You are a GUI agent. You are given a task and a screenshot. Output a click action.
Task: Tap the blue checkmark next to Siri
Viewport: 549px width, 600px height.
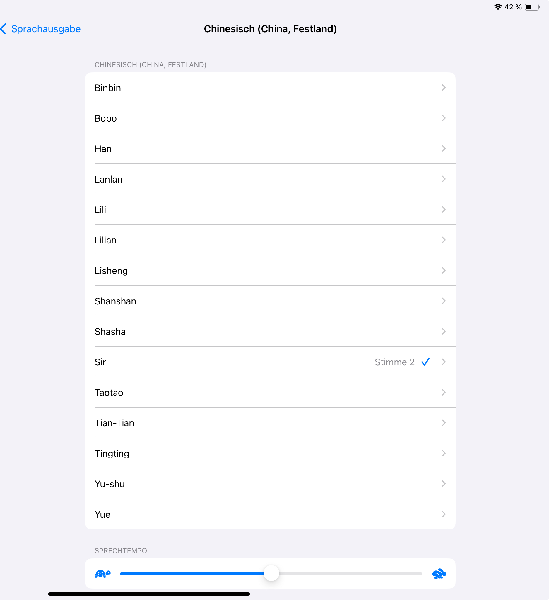click(425, 362)
